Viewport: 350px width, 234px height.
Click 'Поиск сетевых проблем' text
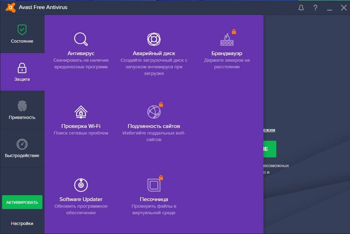81,133
